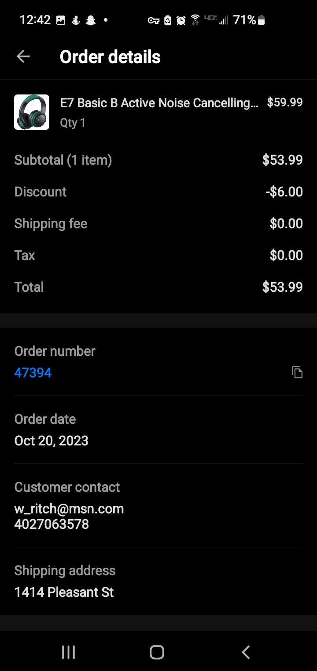Open the headphones product thumbnail
The image size is (317, 671).
coord(32,112)
